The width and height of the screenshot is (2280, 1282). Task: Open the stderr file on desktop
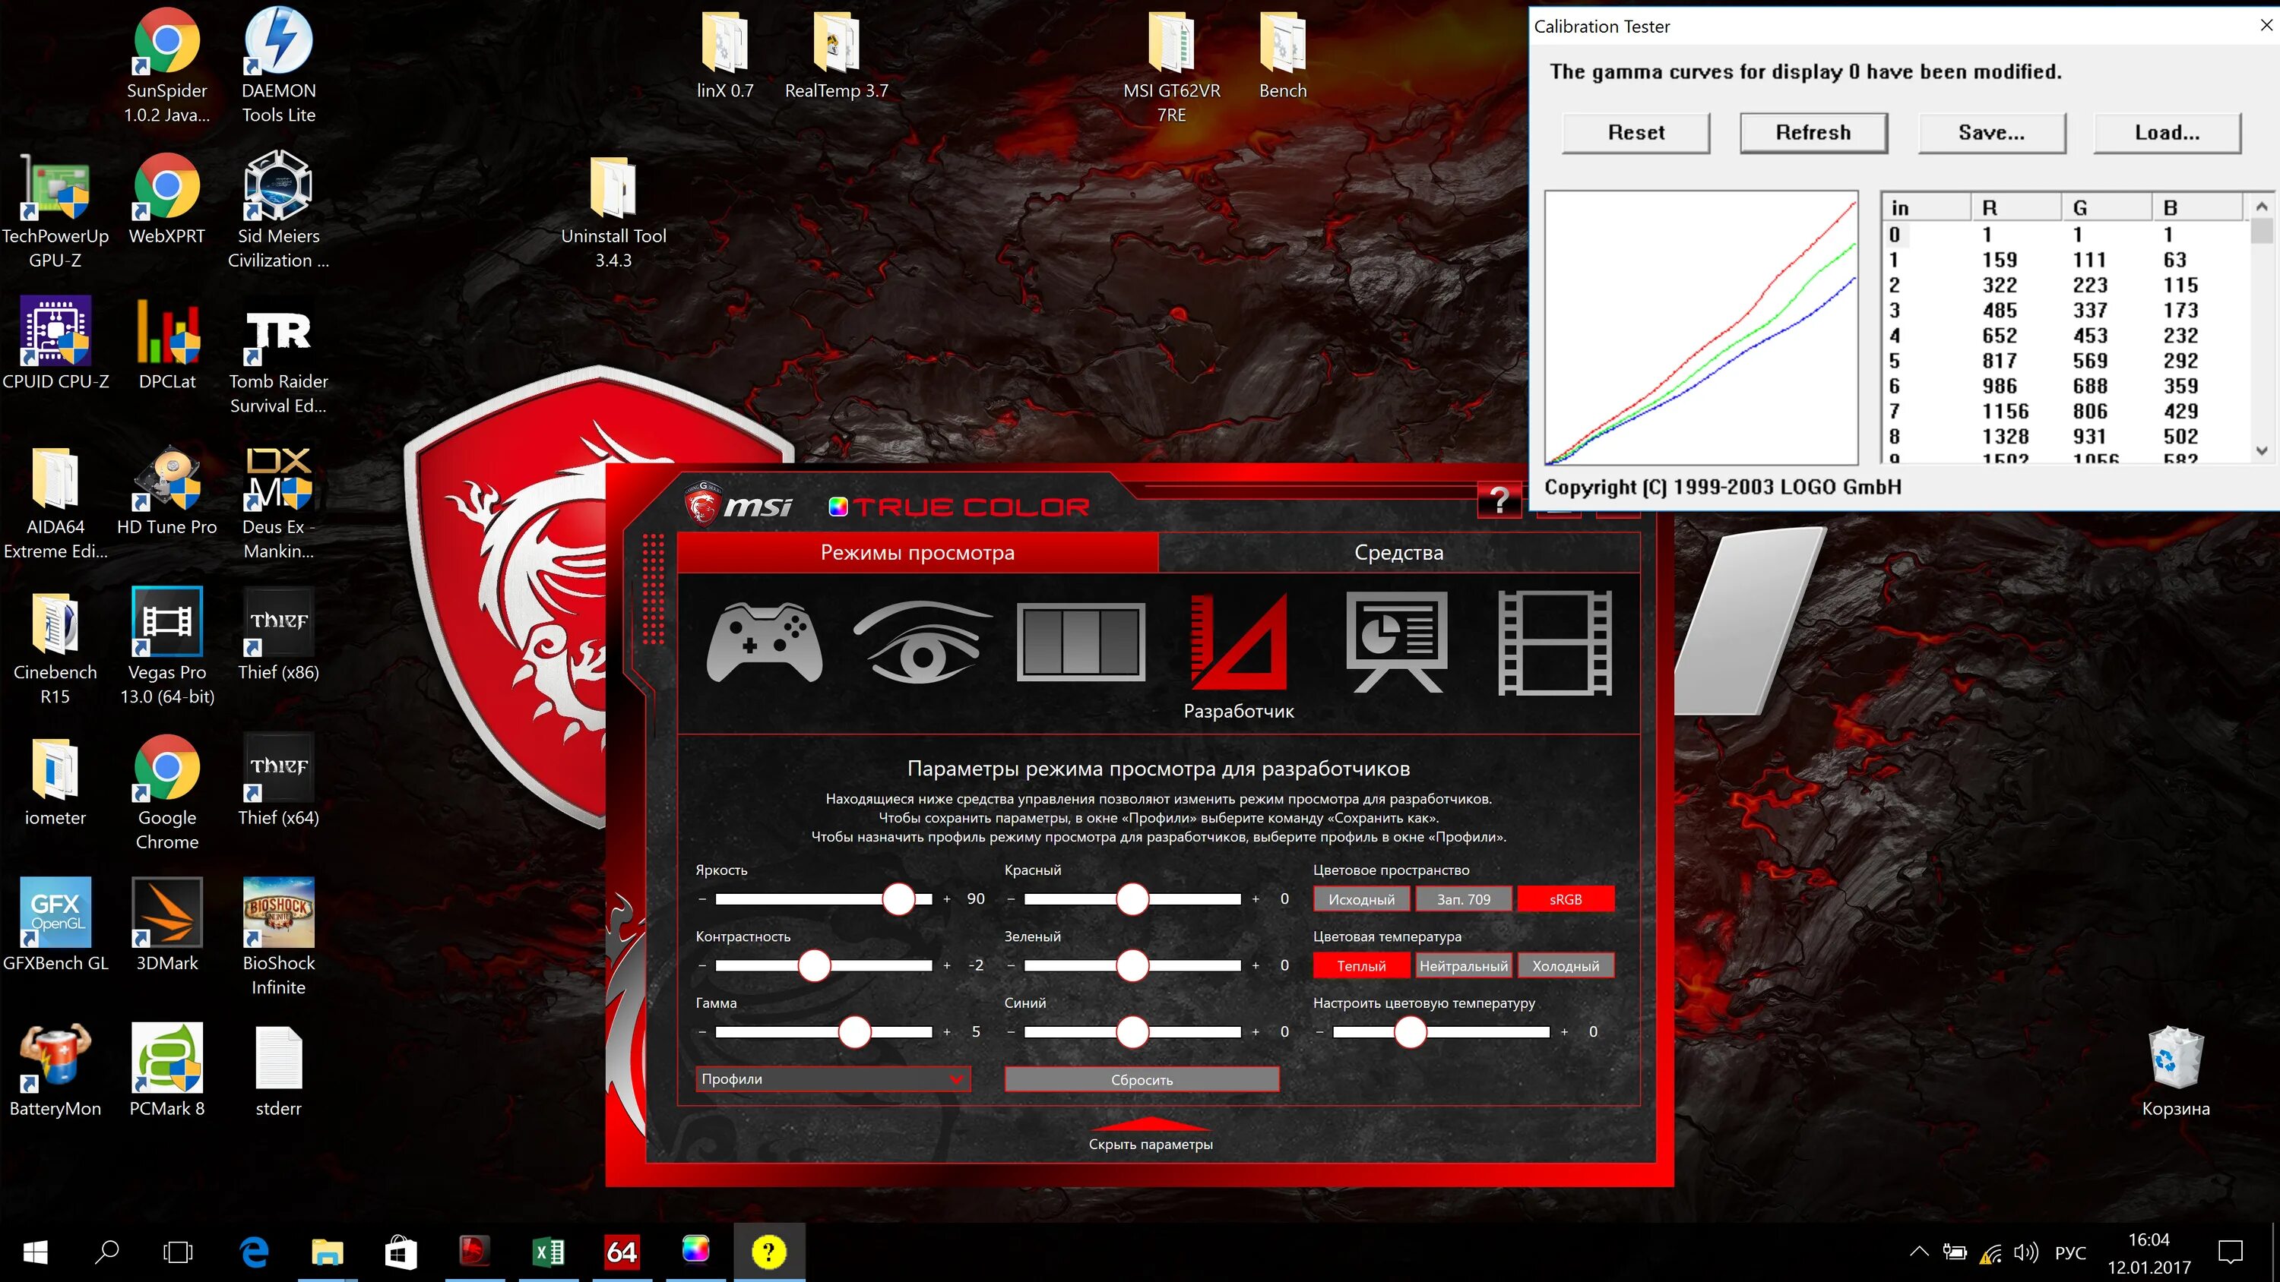click(278, 1071)
